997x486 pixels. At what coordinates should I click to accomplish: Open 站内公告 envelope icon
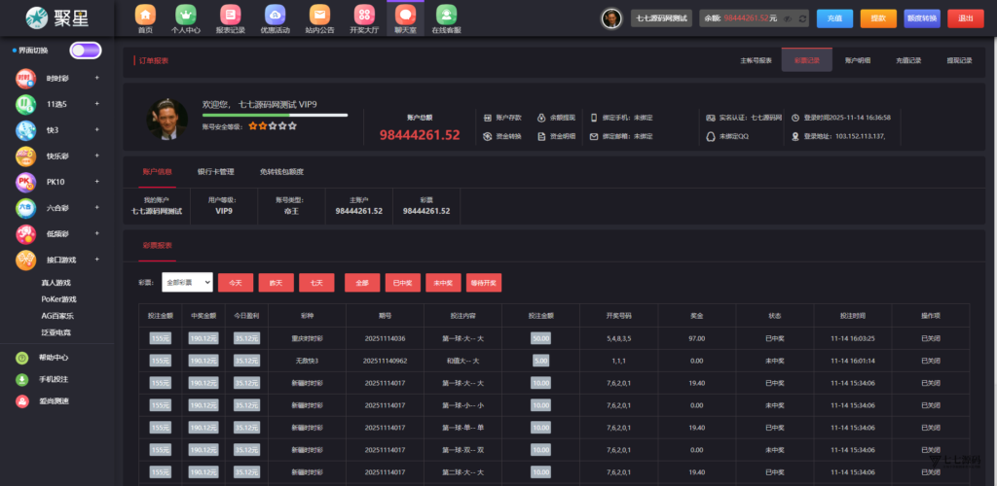pyautogui.click(x=318, y=15)
